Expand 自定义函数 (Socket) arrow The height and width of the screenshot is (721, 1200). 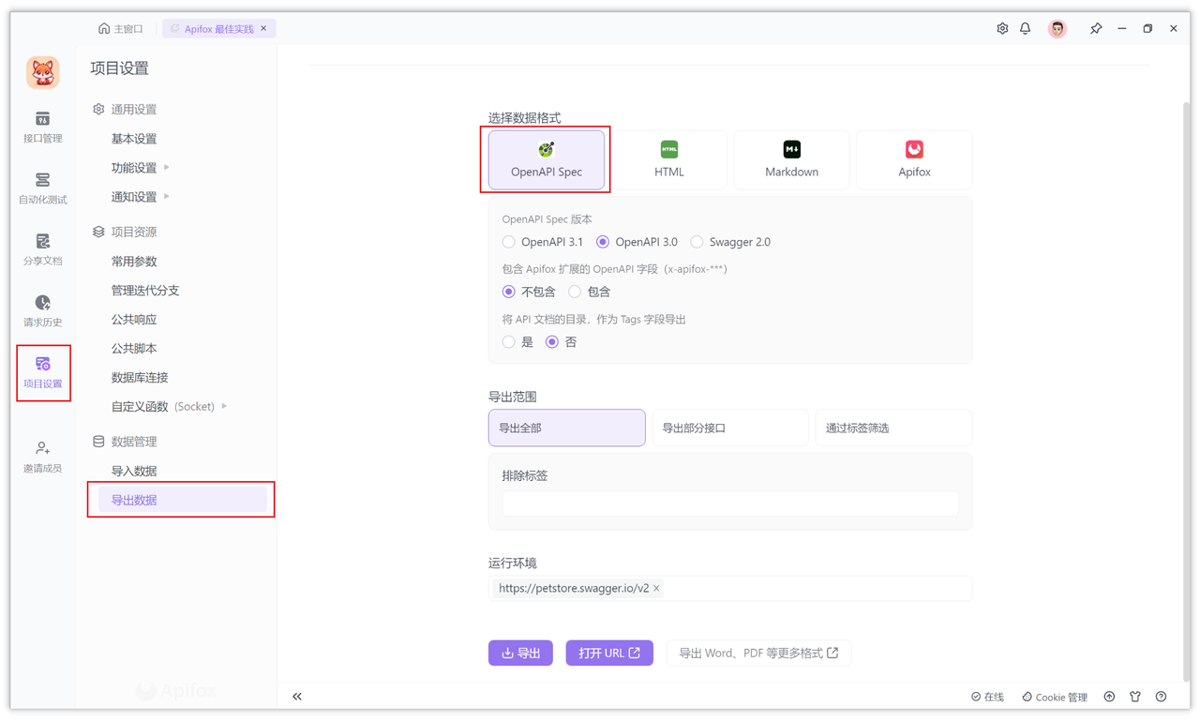[224, 406]
